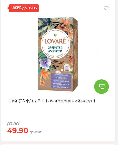The height and width of the screenshot is (145, 118).
Task: Click the Green Tea Assorted text on box
Action: (55, 49)
